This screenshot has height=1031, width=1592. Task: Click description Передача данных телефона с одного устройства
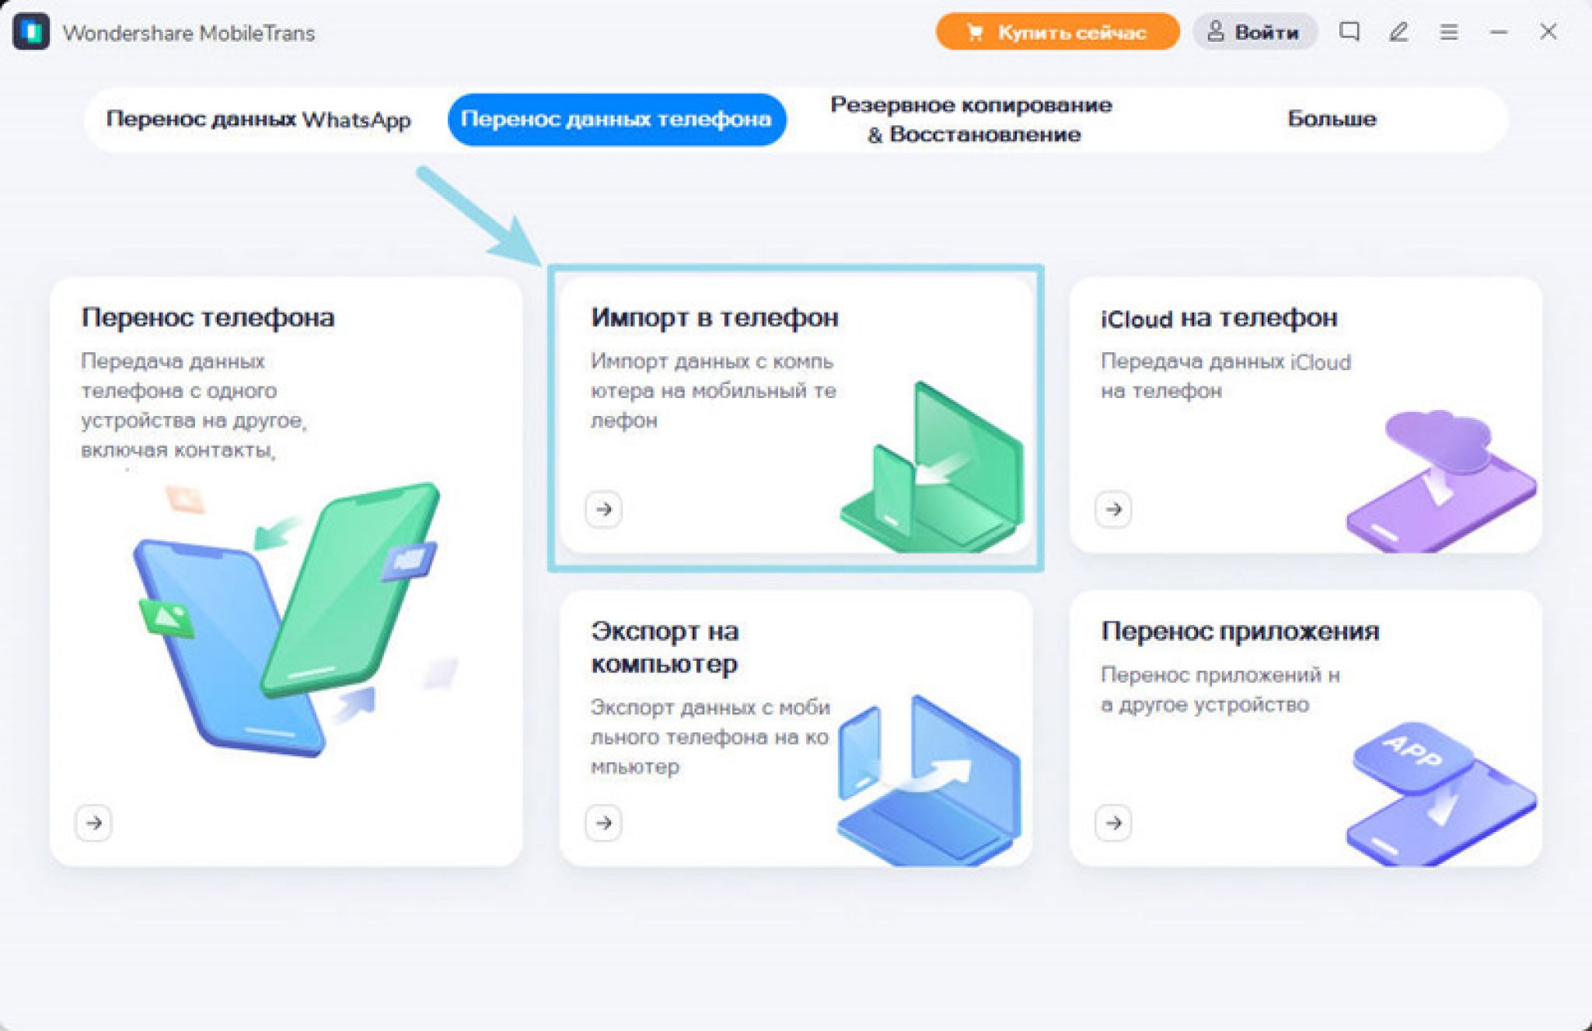(194, 405)
